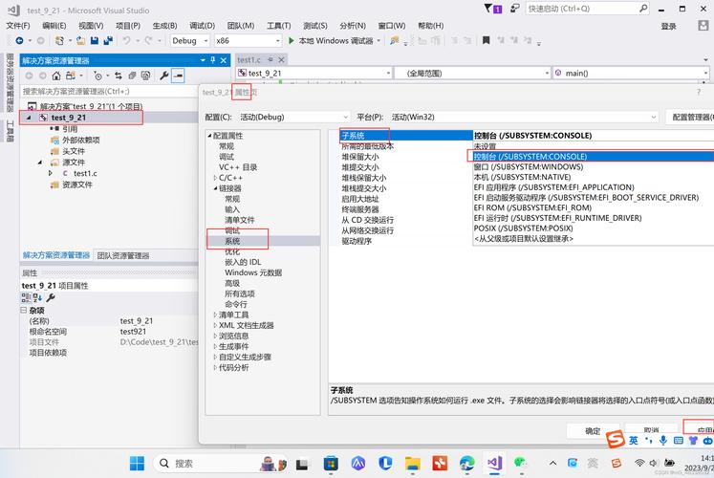Click the find in files toolbar icon
This screenshot has height=478, width=714.
(395, 40)
